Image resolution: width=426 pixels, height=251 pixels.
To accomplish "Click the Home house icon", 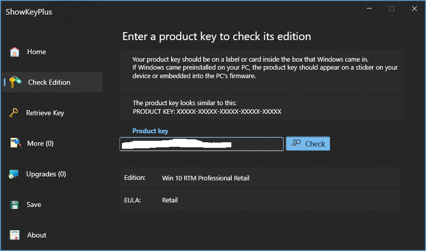I will [15, 52].
